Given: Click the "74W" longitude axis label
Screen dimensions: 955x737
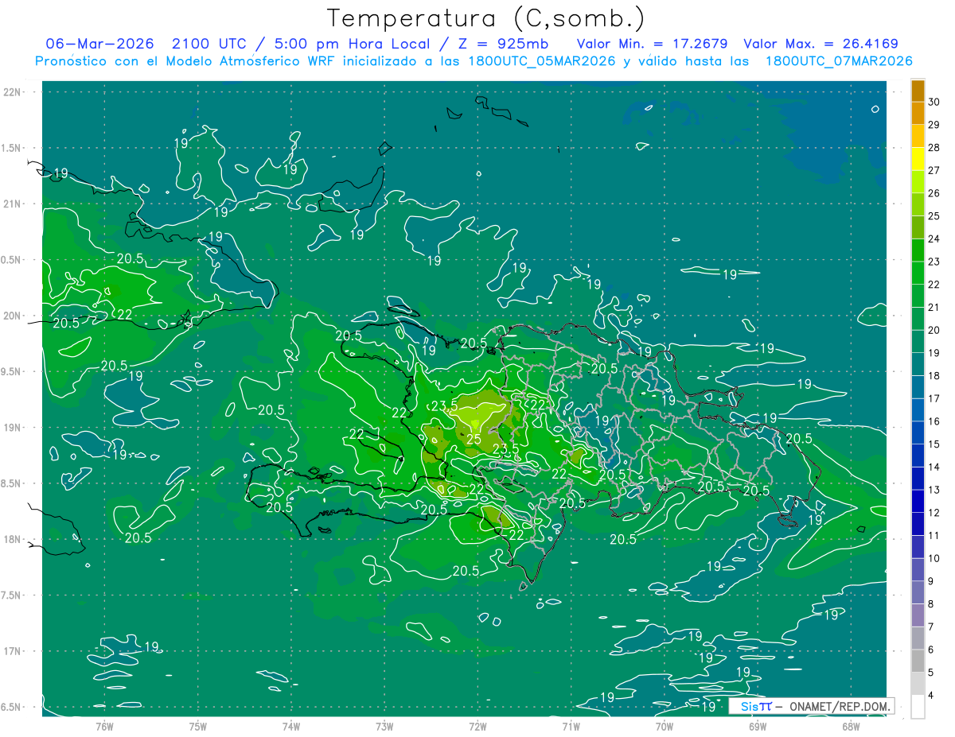Looking at the screenshot, I should tap(291, 727).
